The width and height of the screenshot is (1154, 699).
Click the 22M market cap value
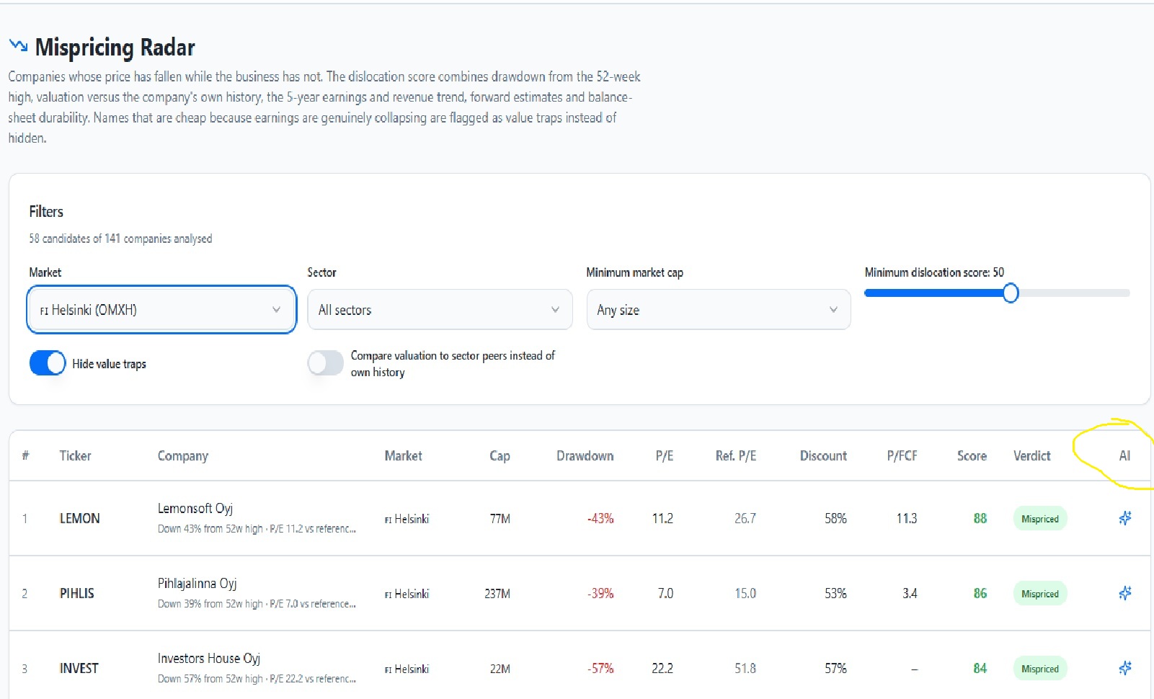500,668
